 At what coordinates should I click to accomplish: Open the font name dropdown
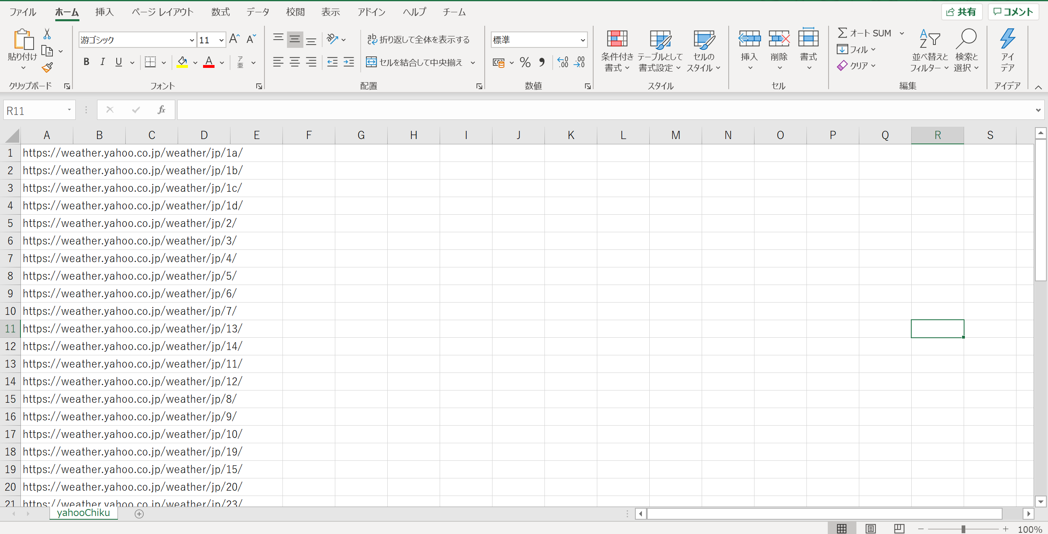[x=192, y=40]
